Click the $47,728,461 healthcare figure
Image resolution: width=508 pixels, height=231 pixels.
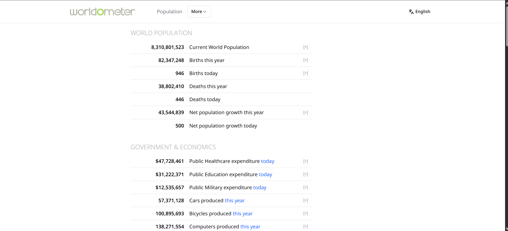pos(170,161)
